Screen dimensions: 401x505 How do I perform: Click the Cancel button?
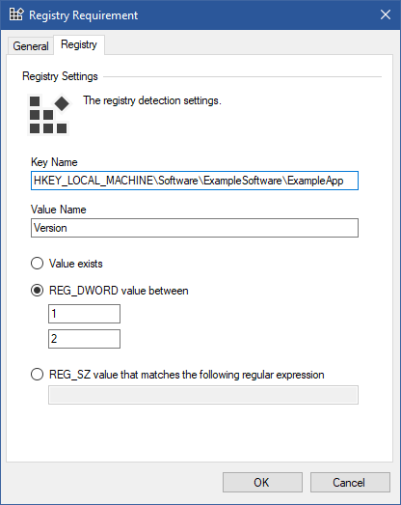click(350, 483)
